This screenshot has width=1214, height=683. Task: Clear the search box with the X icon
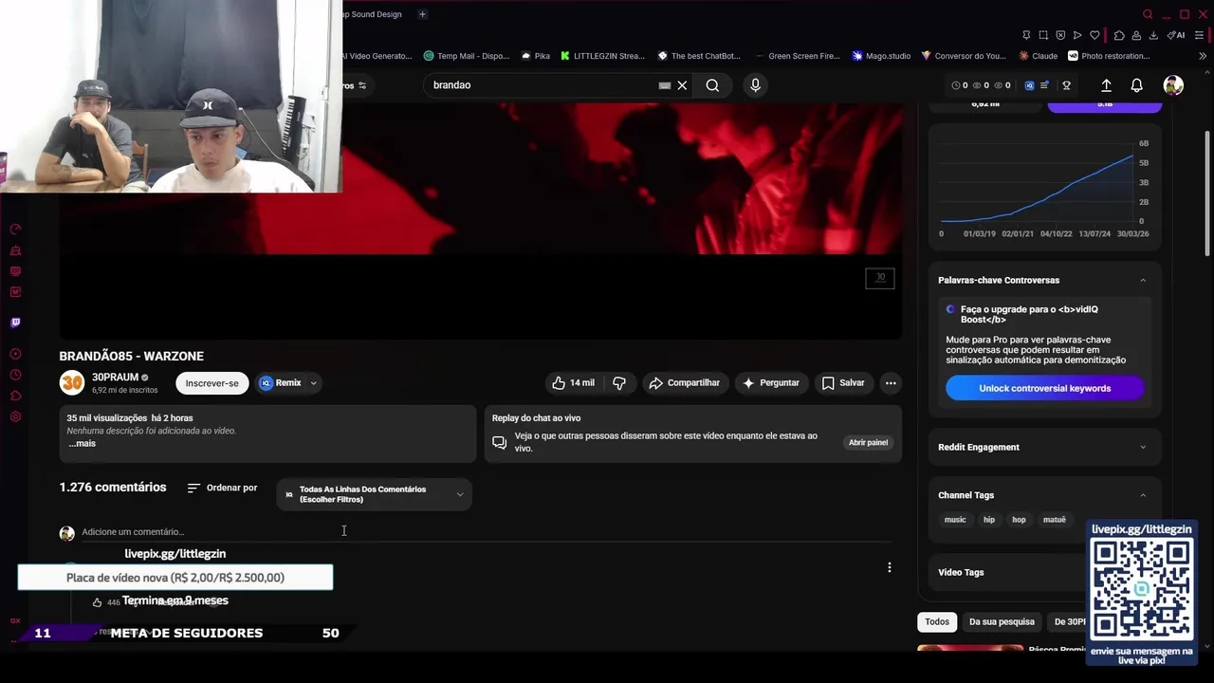(682, 85)
